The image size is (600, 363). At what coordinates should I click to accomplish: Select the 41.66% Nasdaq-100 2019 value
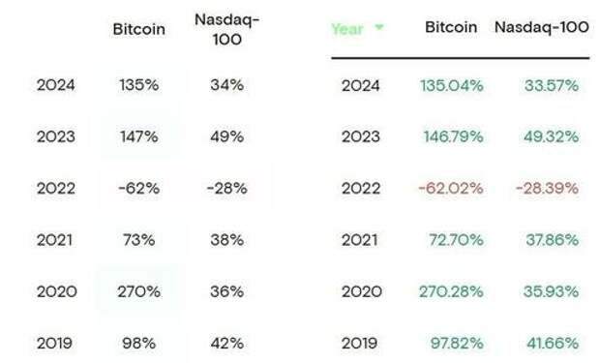553,343
